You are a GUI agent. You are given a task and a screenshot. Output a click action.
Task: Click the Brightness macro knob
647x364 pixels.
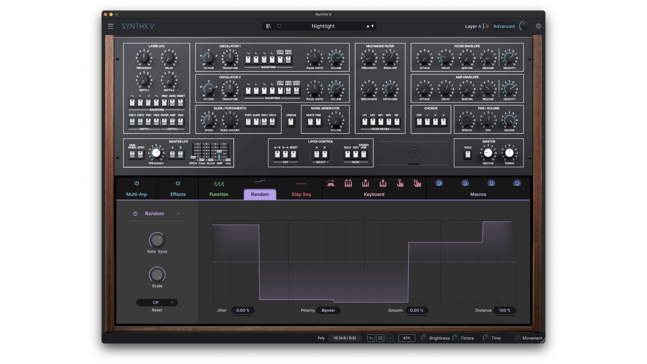click(424, 338)
